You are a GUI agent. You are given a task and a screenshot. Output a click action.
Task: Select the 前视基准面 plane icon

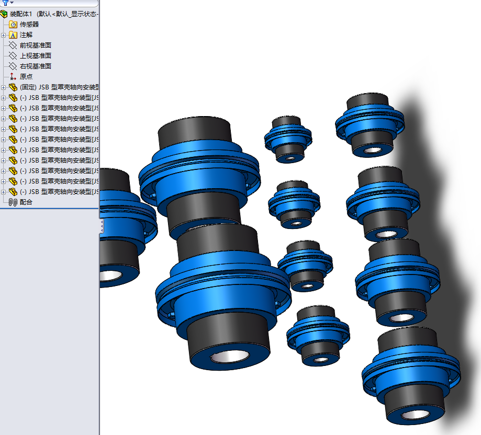(13, 45)
